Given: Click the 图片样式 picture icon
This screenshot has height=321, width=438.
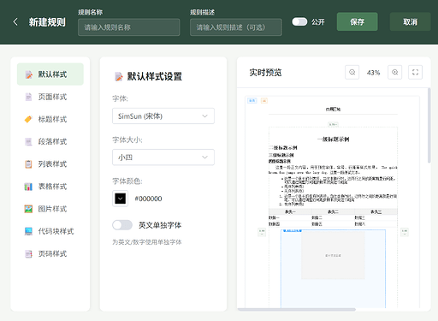Looking at the screenshot, I should pos(28,209).
